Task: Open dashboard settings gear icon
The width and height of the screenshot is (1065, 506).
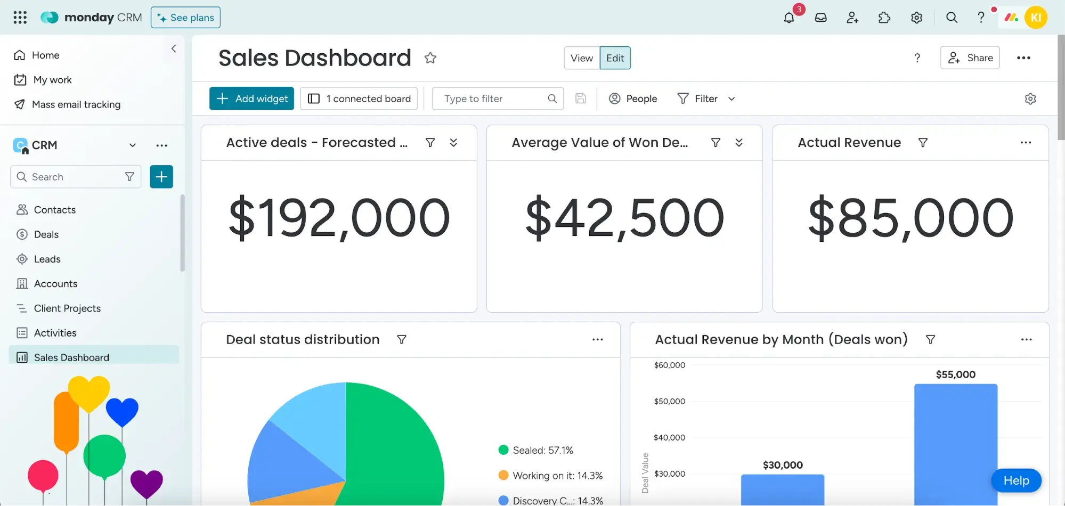Action: click(1030, 99)
